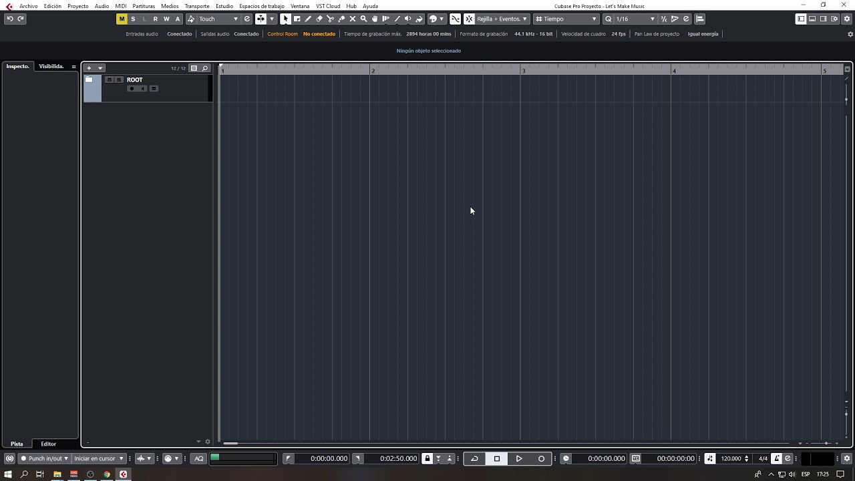Select the Split scissors tool
Screen dimensions: 855x481
click(x=330, y=19)
